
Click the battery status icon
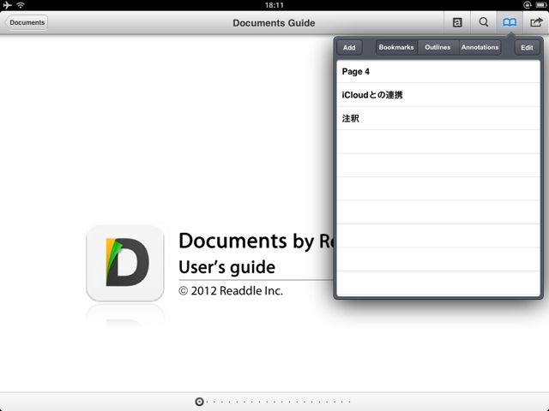[x=540, y=5]
